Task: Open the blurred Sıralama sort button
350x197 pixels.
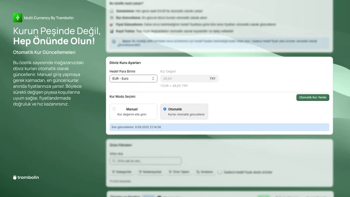Action: tap(204, 172)
